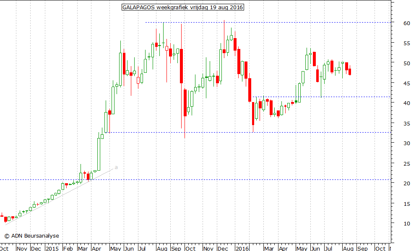
Task: Select the 40 price axis label
Action: pos(406,103)
